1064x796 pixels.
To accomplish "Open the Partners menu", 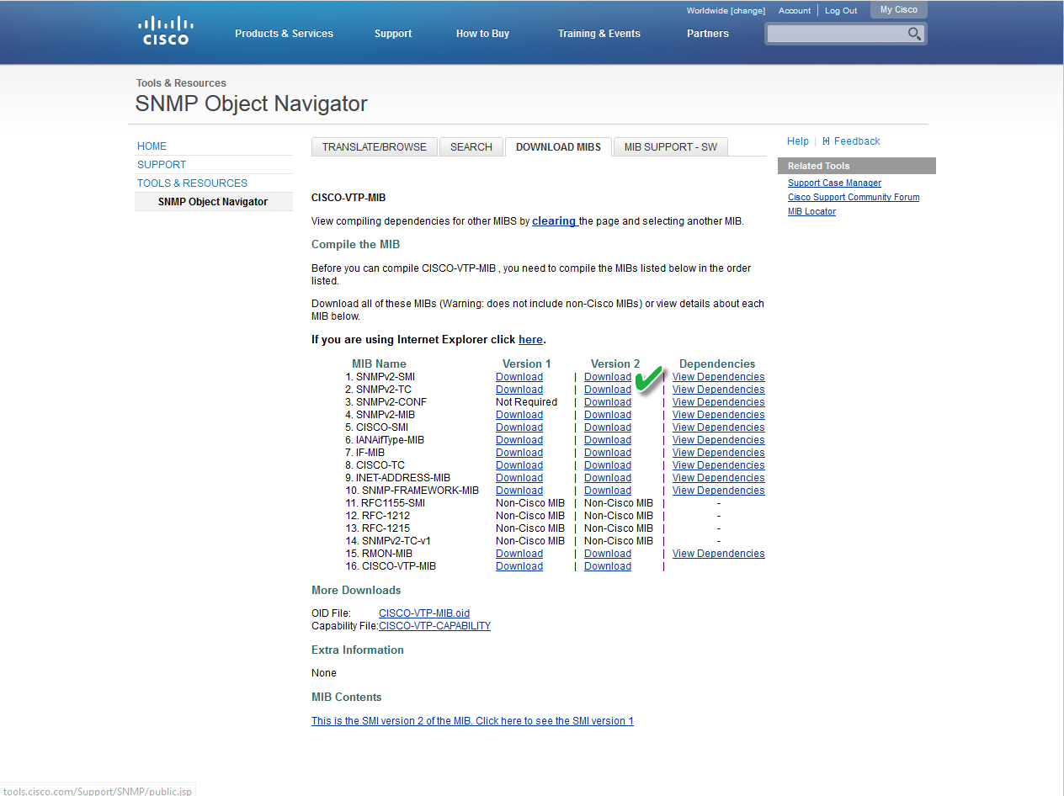I will tap(708, 34).
